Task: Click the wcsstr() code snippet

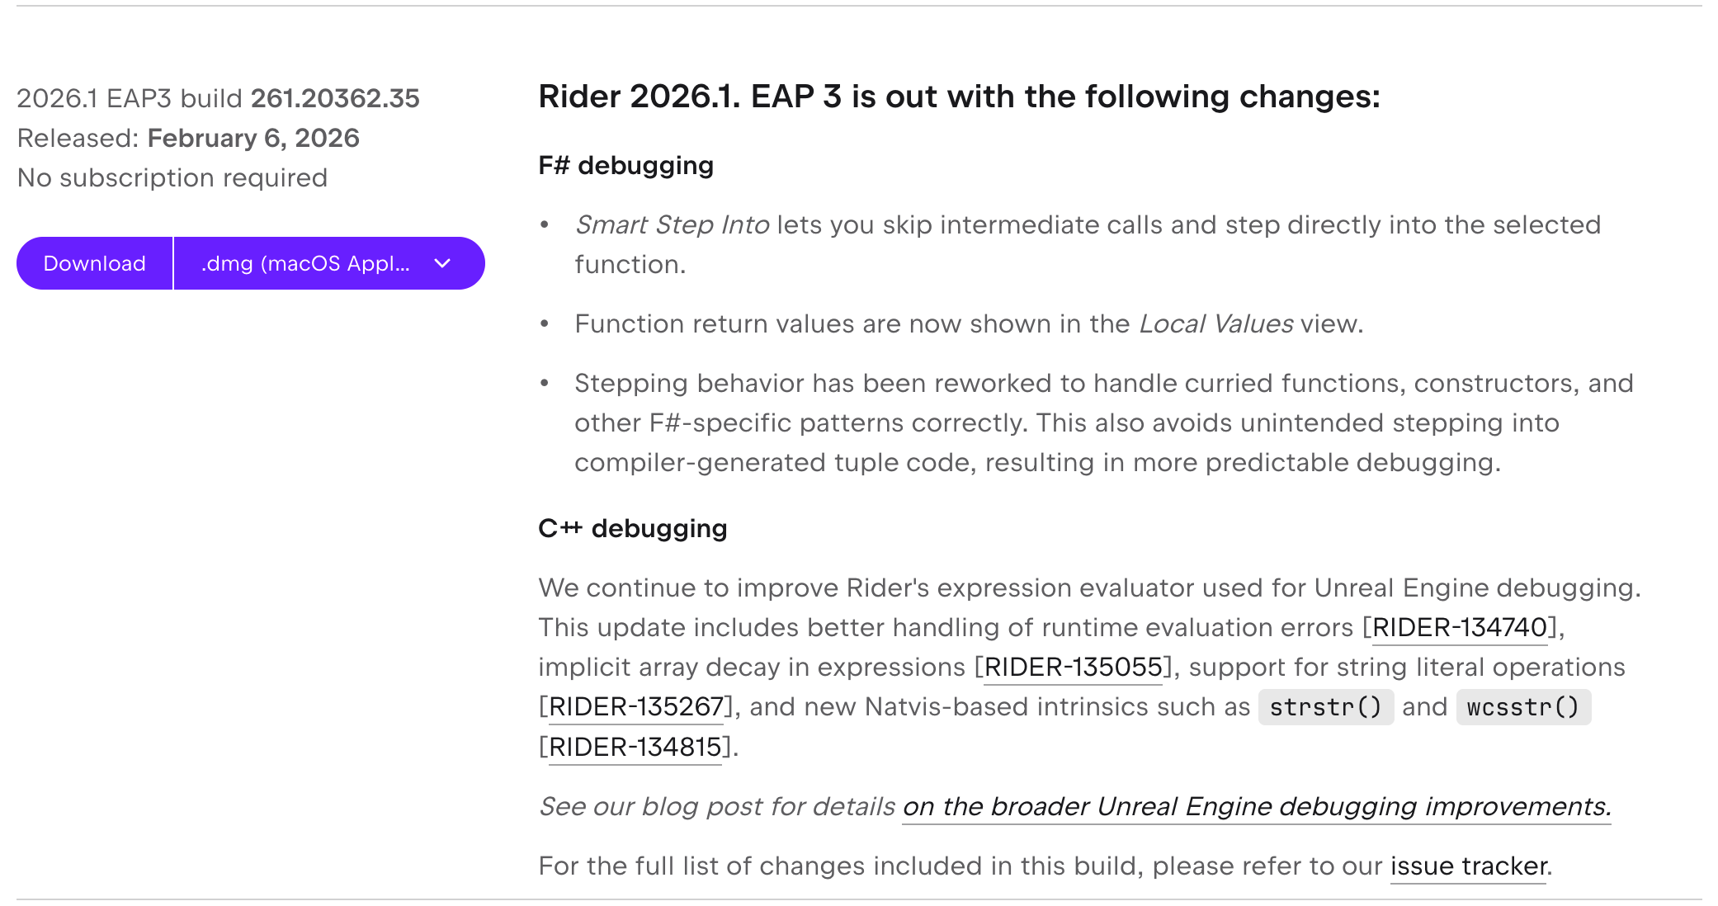Action: [1522, 707]
